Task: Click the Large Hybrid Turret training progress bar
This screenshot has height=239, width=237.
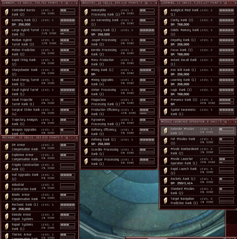Action: pos(68,34)
